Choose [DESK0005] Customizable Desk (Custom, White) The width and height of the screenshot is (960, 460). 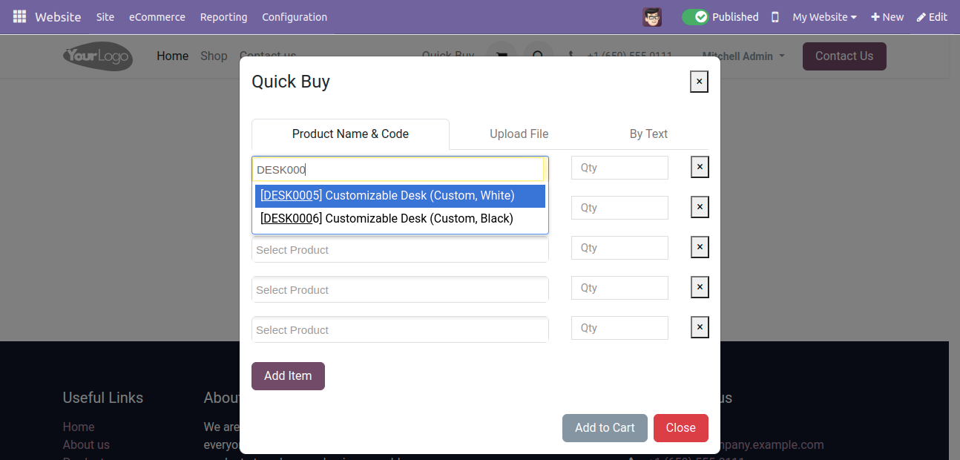pyautogui.click(x=400, y=196)
